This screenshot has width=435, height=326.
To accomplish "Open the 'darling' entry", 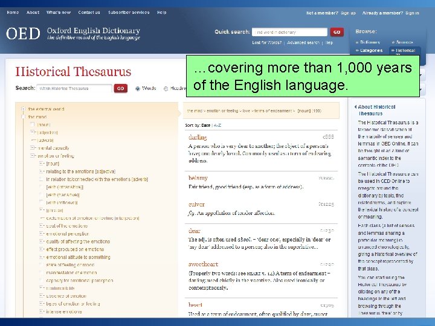I will pos(198,137).
